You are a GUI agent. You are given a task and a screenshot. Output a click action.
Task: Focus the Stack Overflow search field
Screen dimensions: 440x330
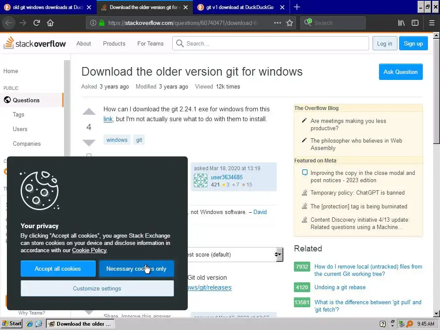click(x=271, y=43)
